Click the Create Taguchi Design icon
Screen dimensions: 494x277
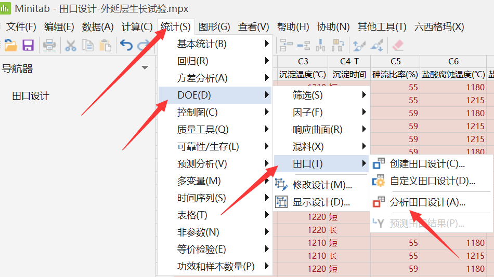point(379,164)
